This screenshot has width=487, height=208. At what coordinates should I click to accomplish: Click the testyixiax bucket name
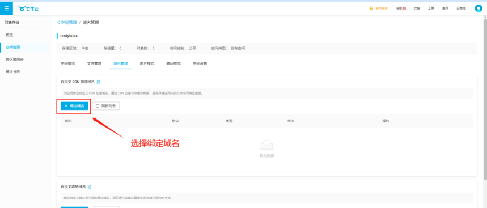(x=69, y=36)
